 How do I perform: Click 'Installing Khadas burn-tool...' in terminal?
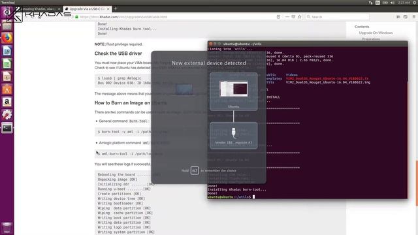236,189
